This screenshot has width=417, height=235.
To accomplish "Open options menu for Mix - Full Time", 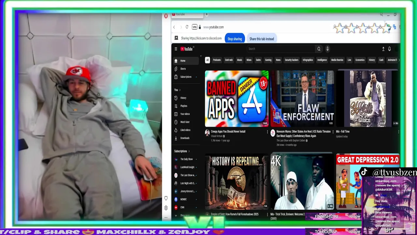I will 398,132.
